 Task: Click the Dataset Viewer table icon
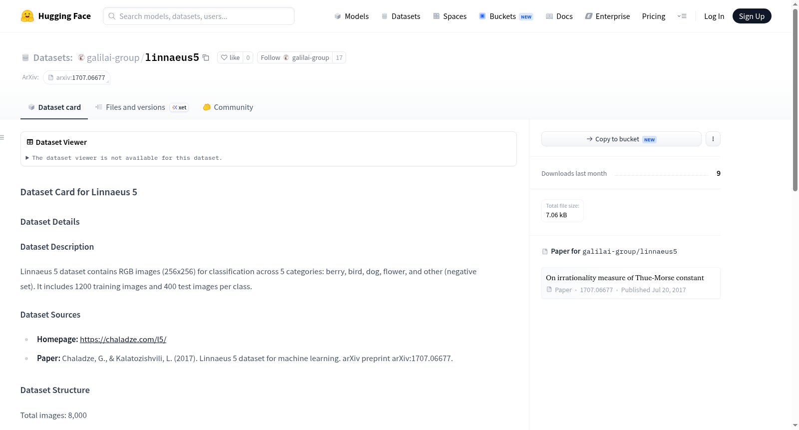click(x=30, y=142)
